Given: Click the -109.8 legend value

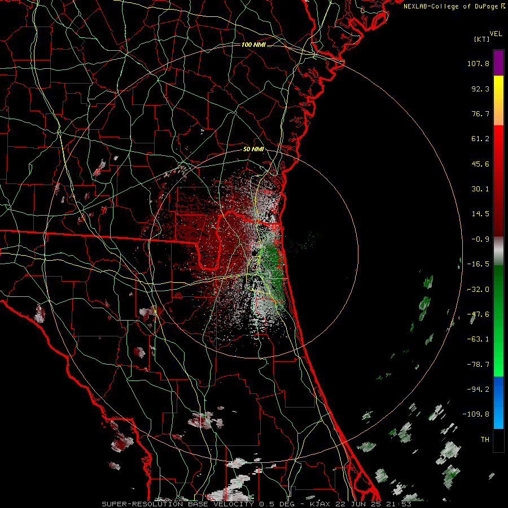Looking at the screenshot, I should click(x=476, y=414).
